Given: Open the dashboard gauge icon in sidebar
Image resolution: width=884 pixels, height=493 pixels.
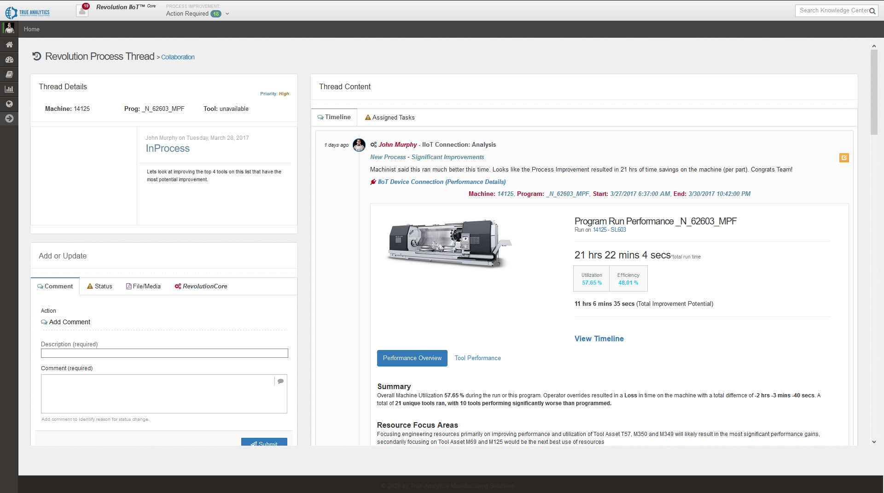Looking at the screenshot, I should [9, 60].
